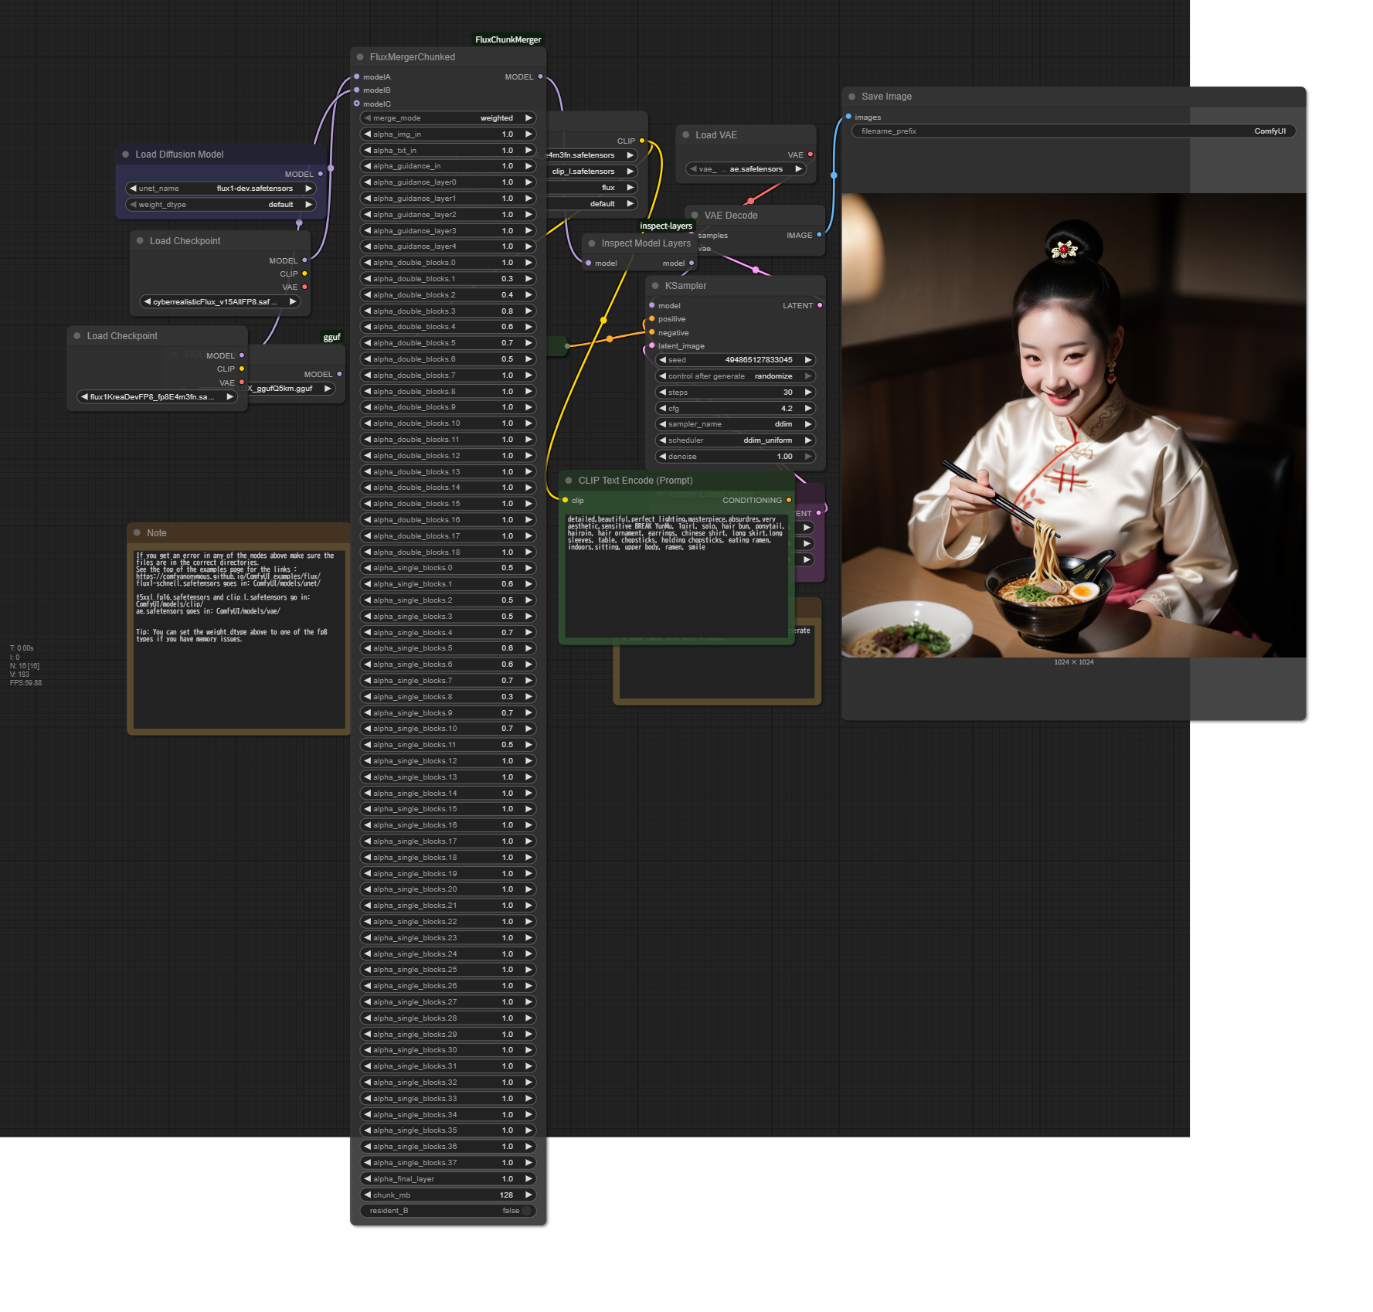Open the scheduler ddim_uniform selector
Image resolution: width=1373 pixels, height=1312 pixels.
(x=734, y=440)
